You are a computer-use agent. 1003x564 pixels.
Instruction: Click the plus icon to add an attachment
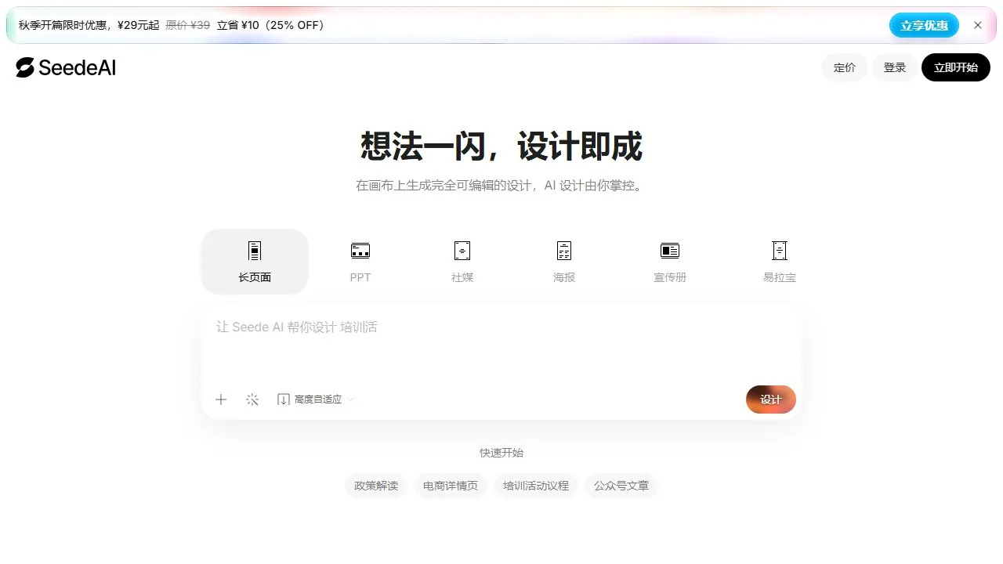point(221,399)
